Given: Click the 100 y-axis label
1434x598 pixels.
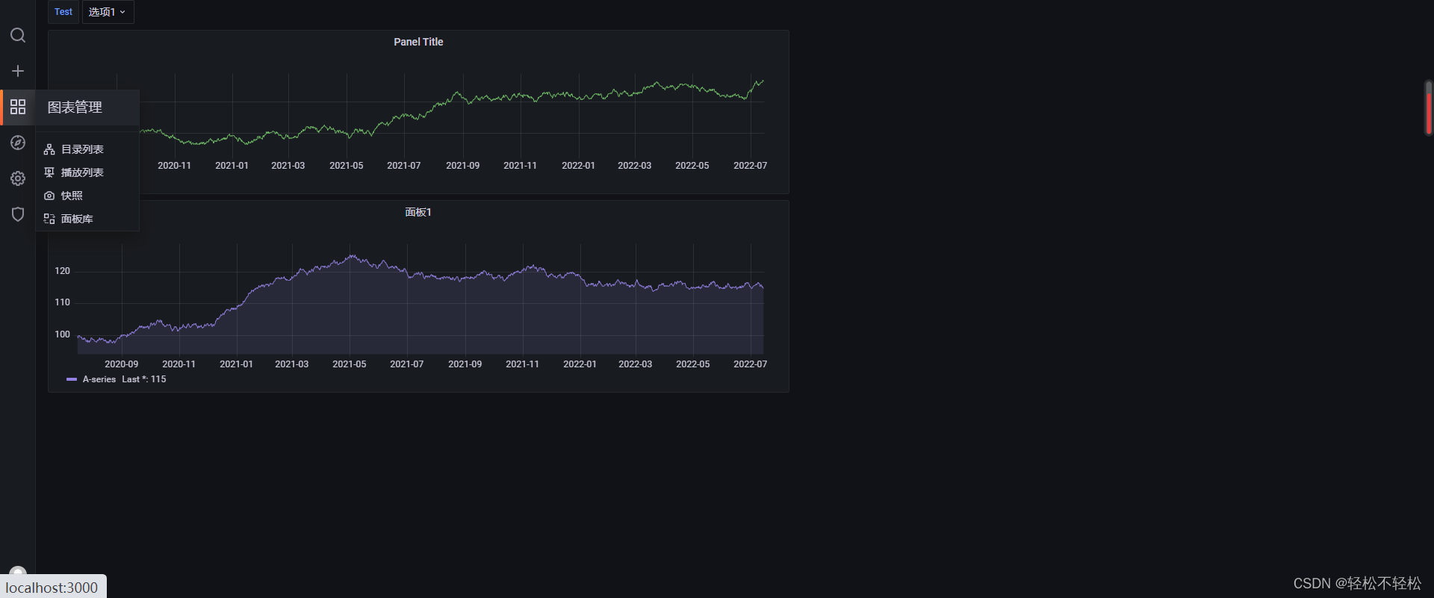Looking at the screenshot, I should click(x=62, y=334).
